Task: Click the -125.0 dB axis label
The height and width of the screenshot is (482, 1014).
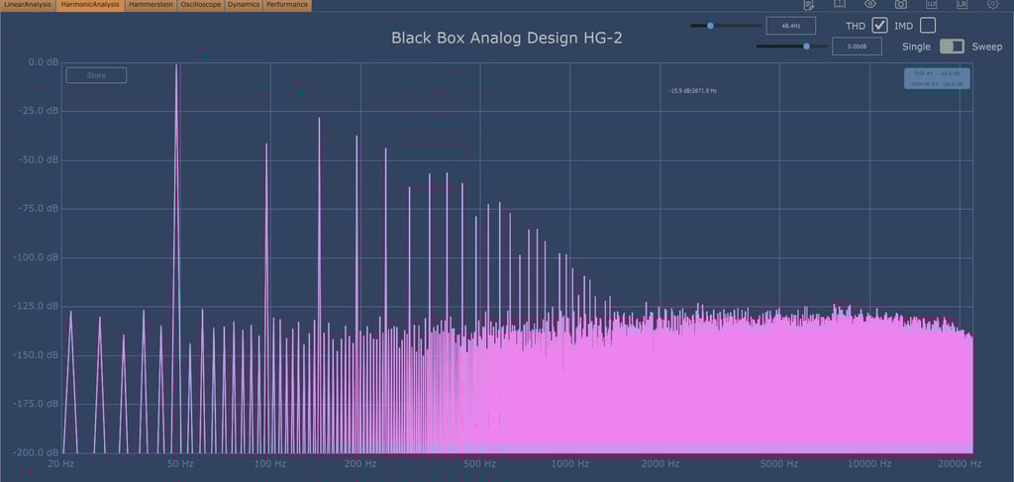Action: pyautogui.click(x=37, y=306)
